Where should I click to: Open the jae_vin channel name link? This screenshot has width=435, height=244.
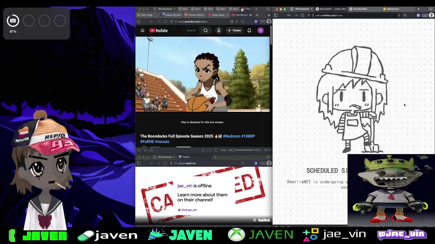tap(185, 186)
